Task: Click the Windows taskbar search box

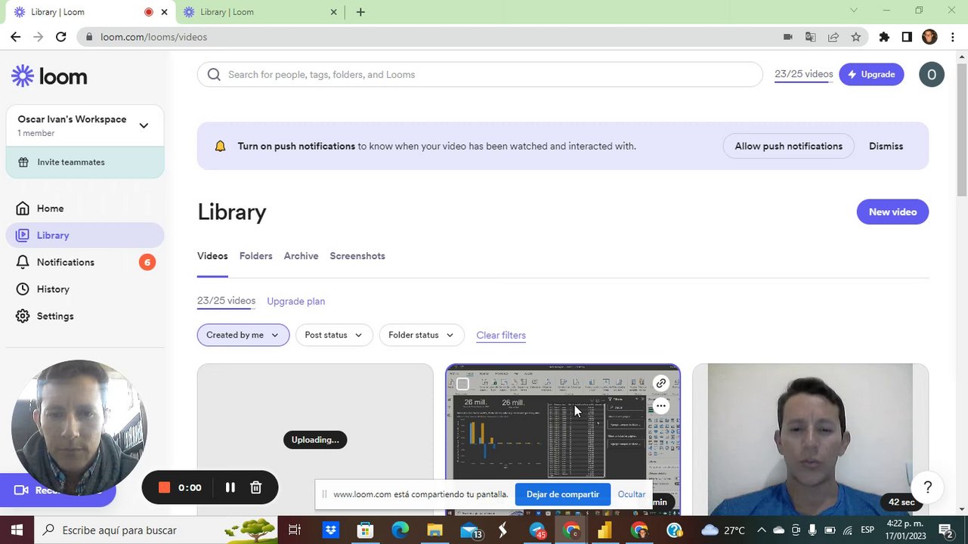Action: pos(156,530)
